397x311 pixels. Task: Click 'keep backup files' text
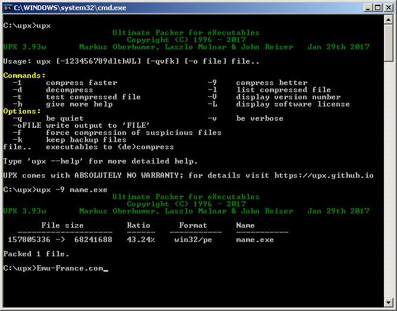click(x=86, y=140)
